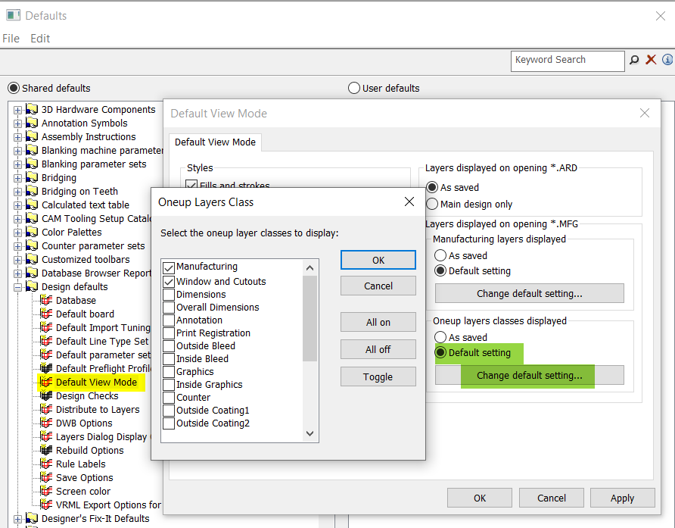
Task: Uncheck the Window and Cutouts layer class
Action: tap(170, 281)
